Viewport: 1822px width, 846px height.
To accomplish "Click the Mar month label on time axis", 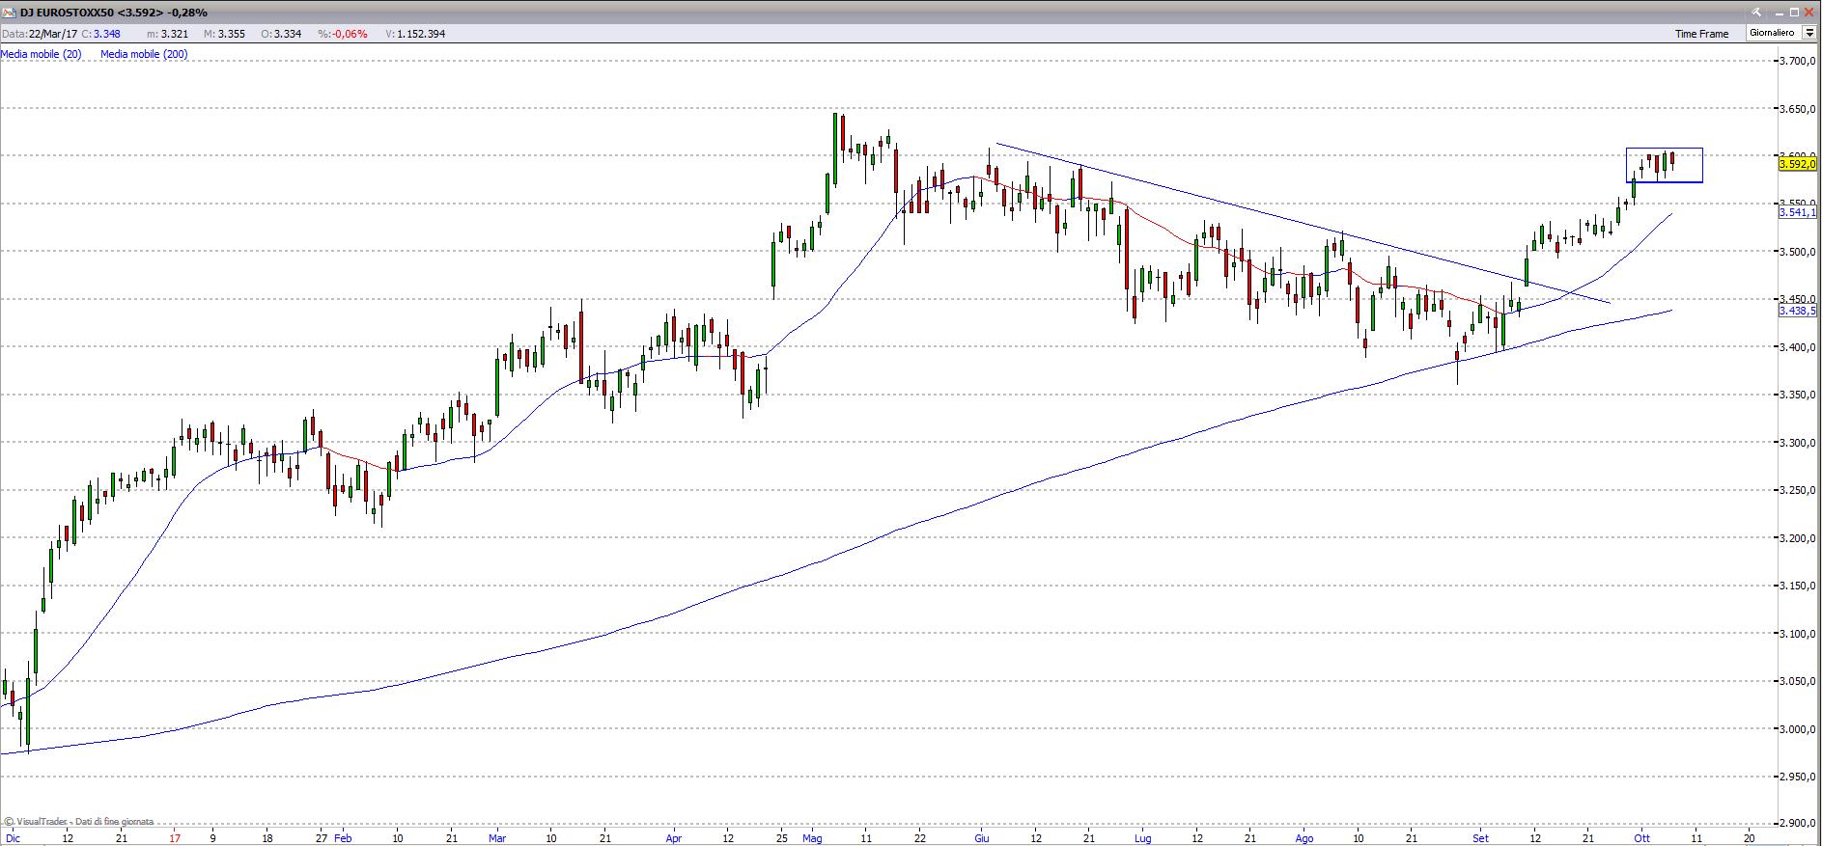I will (496, 838).
